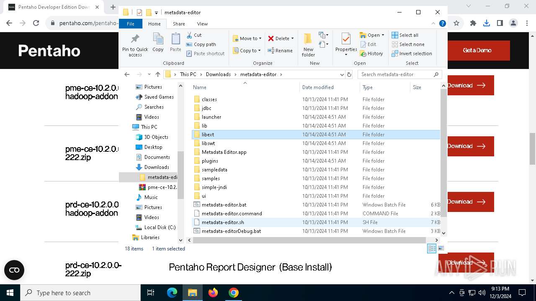
Task: Switch to the View ribbon tab
Action: [202, 24]
